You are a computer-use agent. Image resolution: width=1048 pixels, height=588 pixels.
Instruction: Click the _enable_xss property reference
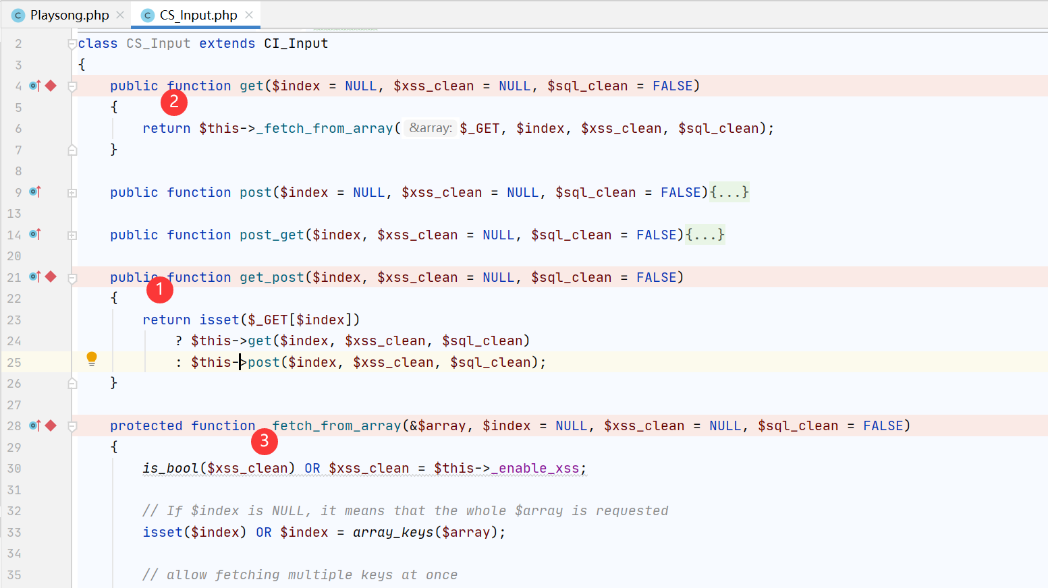pyautogui.click(x=535, y=468)
